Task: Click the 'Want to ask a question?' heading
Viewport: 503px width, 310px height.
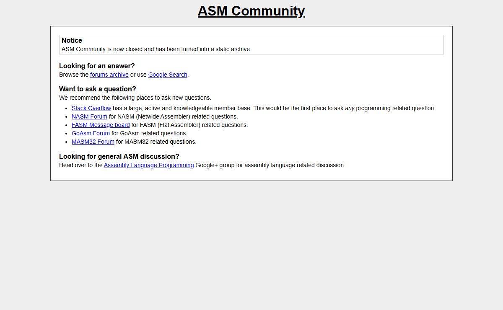Action: 98,89
